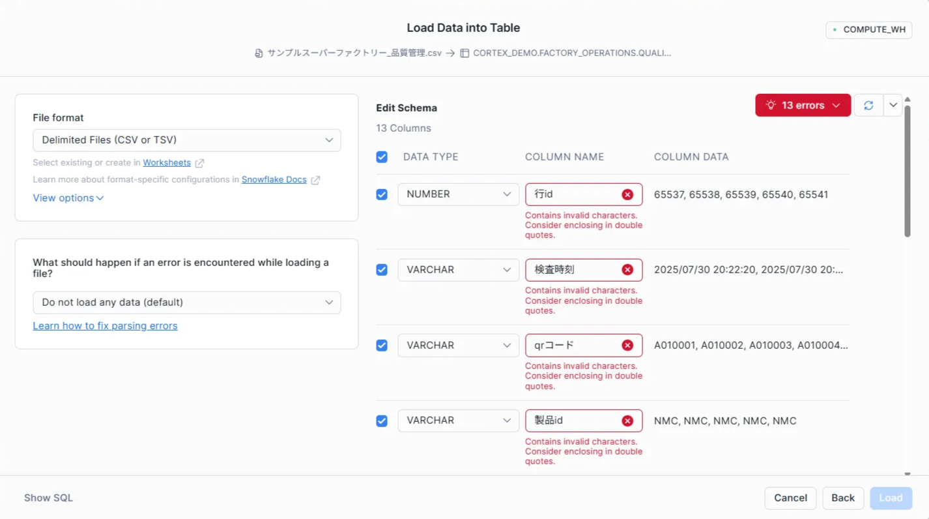Screen dimensions: 929x519
Task: Click the Back button
Action: pyautogui.click(x=842, y=498)
